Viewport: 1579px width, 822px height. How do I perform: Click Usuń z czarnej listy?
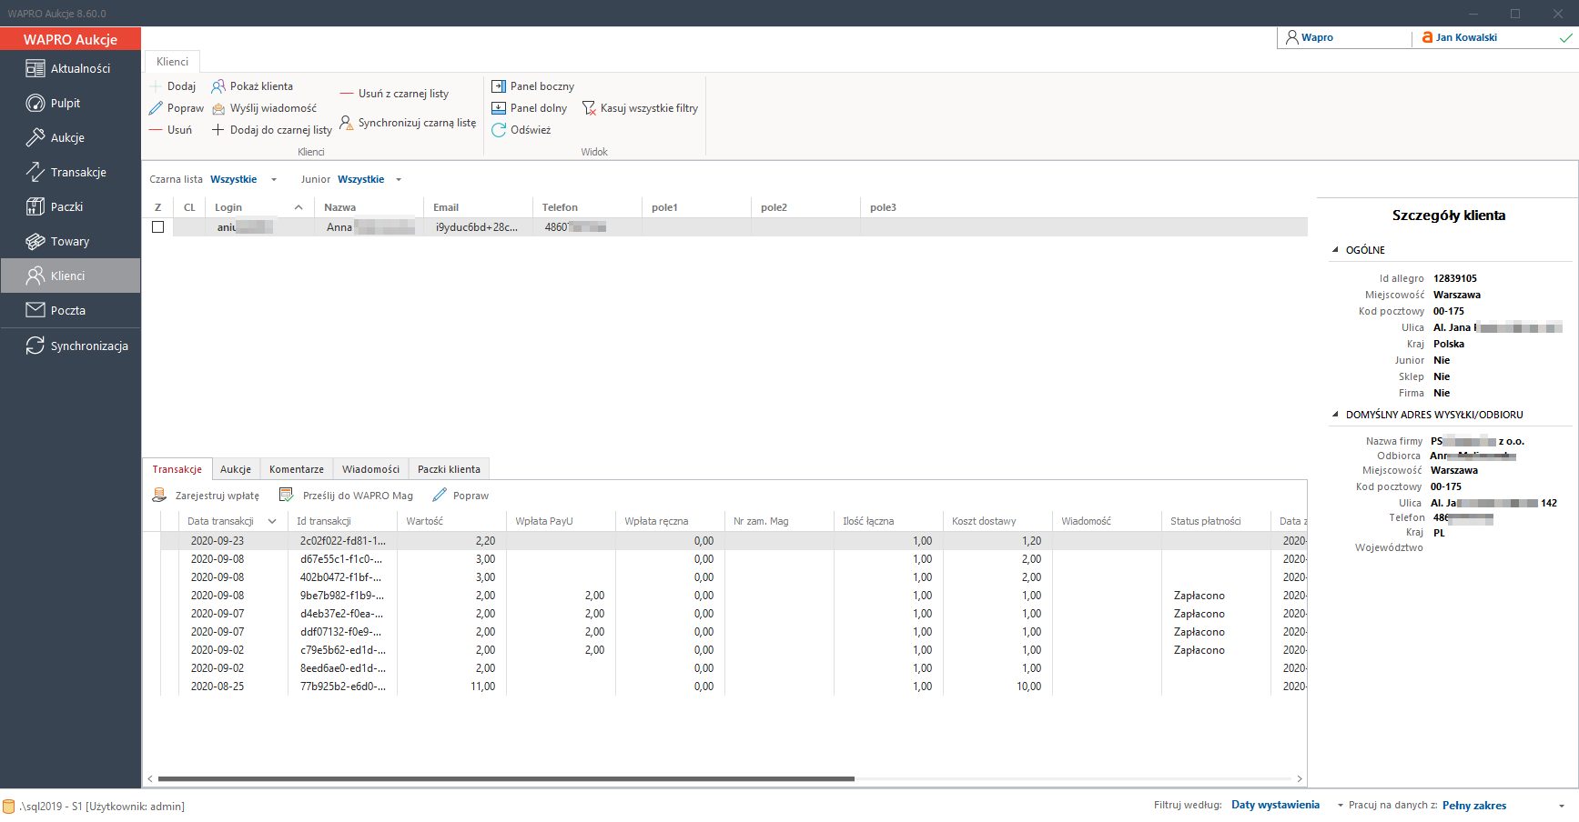394,94
